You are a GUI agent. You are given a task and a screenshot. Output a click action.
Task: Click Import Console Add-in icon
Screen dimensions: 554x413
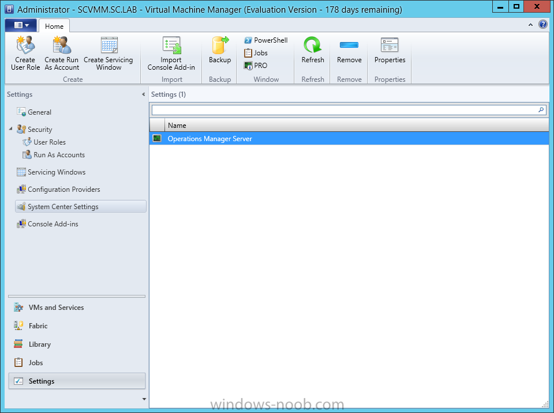(x=171, y=45)
